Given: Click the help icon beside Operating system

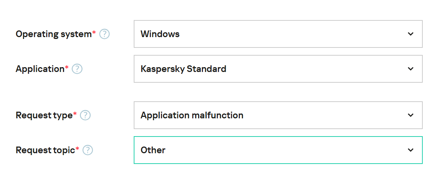Looking at the screenshot, I should [x=104, y=34].
